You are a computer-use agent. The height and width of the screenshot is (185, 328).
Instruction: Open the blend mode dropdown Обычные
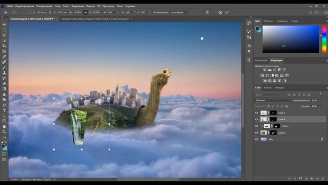click(x=273, y=101)
